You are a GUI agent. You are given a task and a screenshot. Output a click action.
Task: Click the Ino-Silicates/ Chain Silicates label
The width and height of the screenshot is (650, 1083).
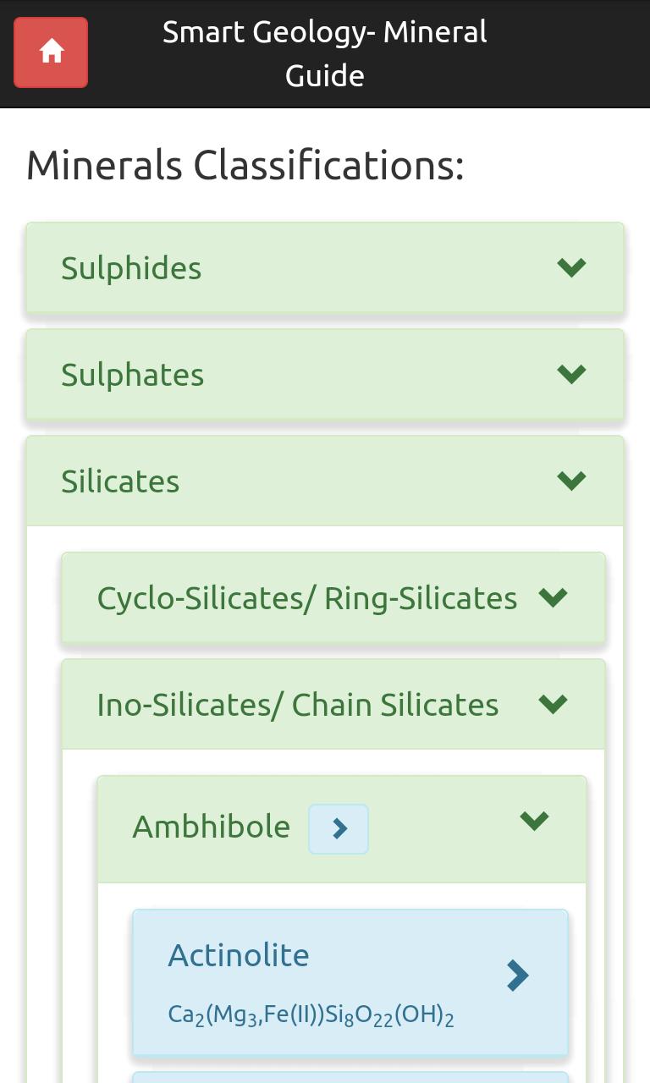(298, 704)
